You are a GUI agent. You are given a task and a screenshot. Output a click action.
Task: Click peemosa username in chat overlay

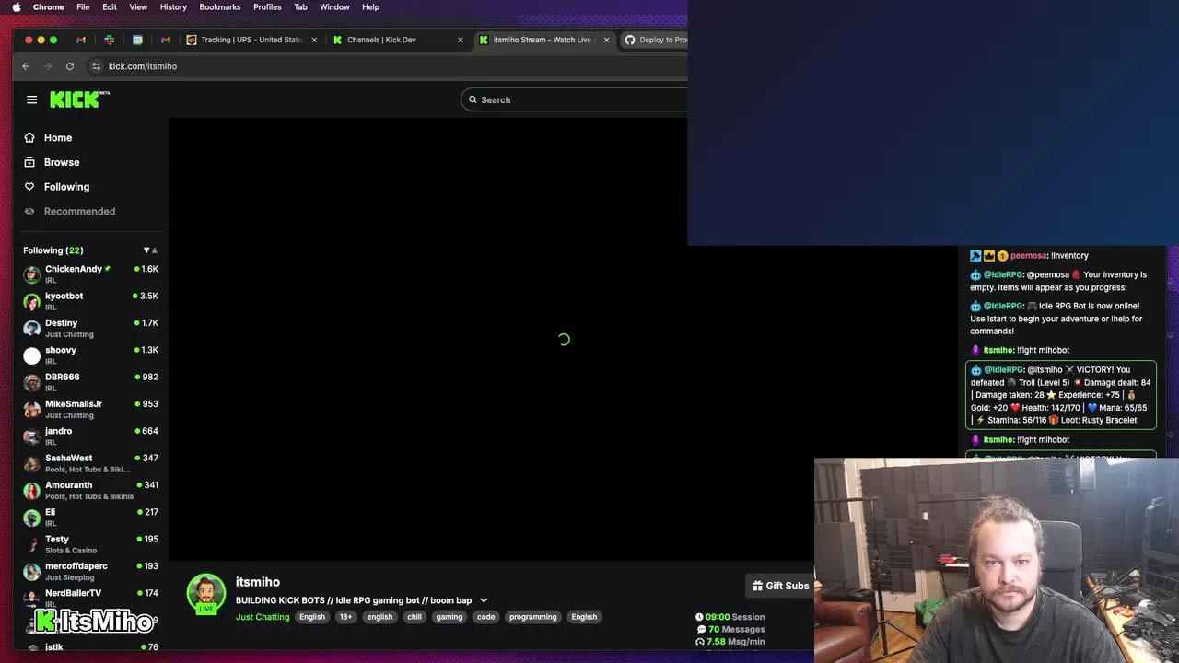point(1028,256)
